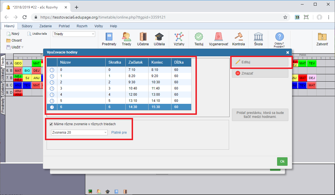Open the Triedy view dropdown

pos(74,34)
